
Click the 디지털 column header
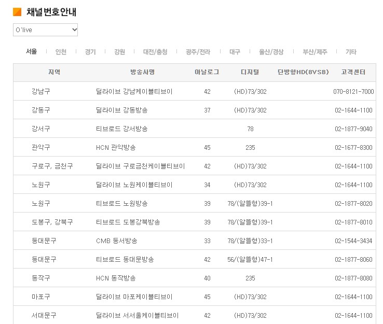click(250, 72)
